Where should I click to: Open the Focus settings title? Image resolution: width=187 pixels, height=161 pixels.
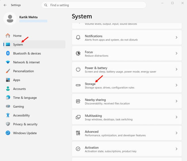pos(89,52)
